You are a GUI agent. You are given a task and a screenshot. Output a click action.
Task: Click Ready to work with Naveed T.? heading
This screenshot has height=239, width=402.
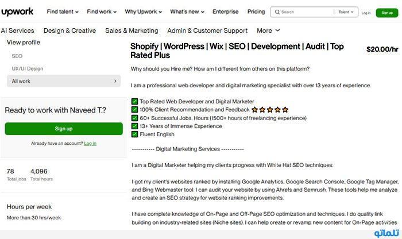point(55,110)
